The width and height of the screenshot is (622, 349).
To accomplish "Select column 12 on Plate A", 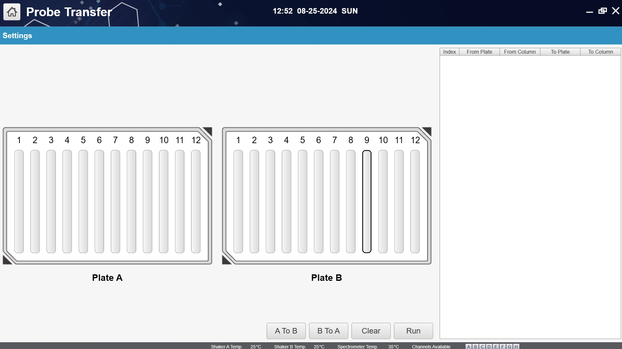I will [196, 201].
